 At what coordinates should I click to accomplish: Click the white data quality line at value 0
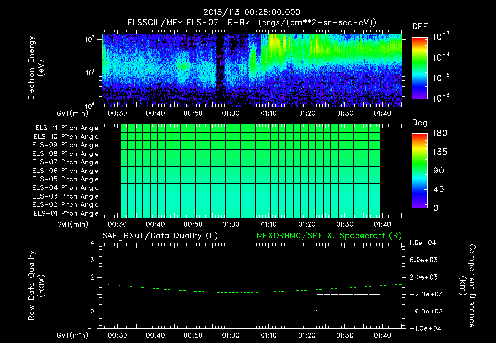coord(218,312)
